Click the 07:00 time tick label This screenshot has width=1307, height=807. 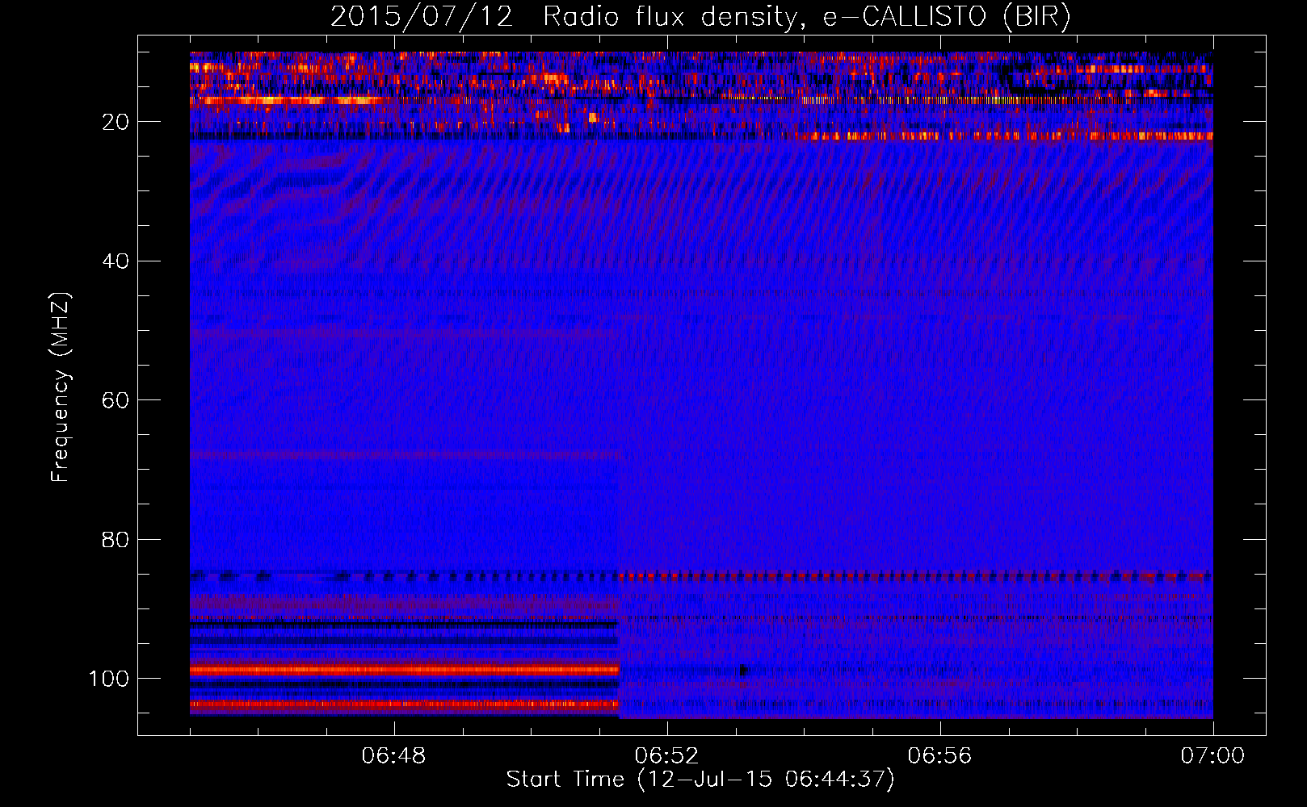point(1212,756)
